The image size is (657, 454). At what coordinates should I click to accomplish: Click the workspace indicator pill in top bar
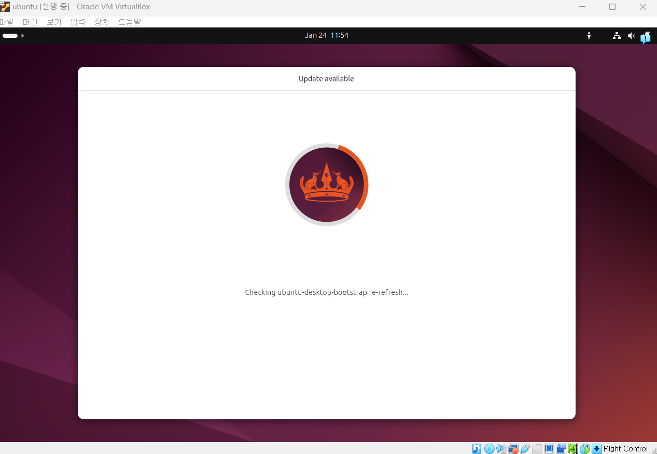[x=10, y=36]
